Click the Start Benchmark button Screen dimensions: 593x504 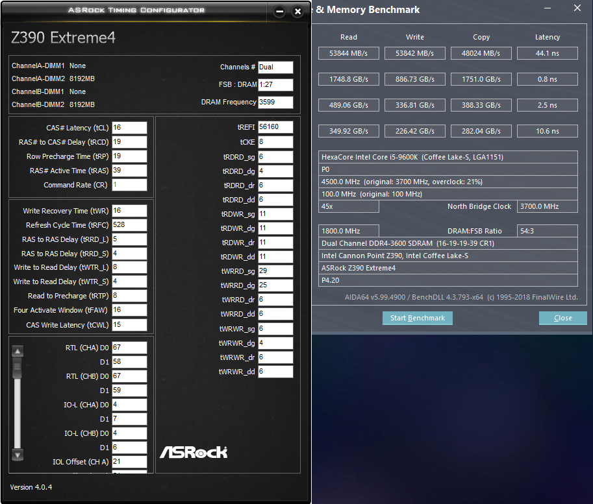click(418, 318)
